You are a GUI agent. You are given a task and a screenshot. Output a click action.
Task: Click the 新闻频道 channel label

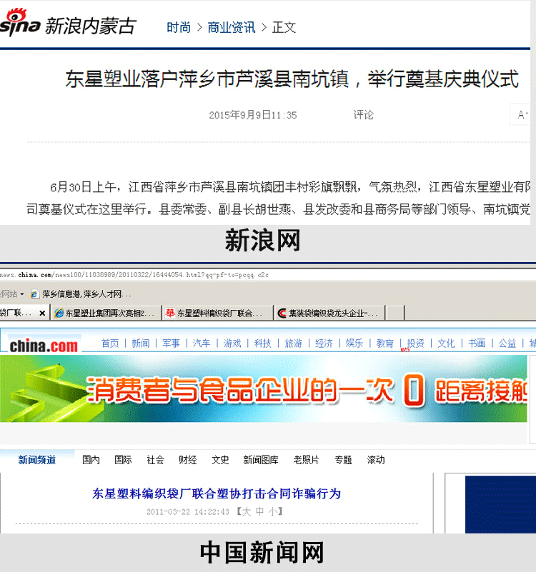(37, 460)
